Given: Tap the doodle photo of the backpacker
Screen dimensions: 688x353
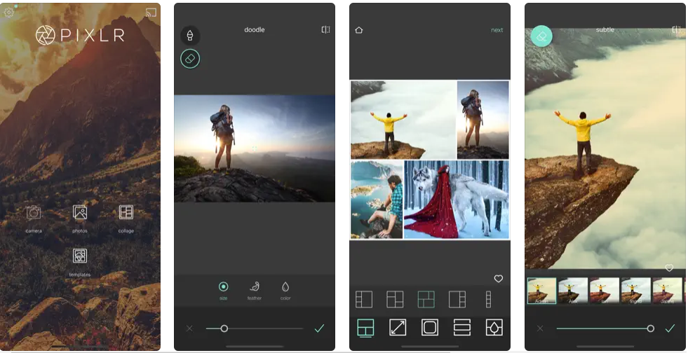Looking at the screenshot, I should coord(255,148).
